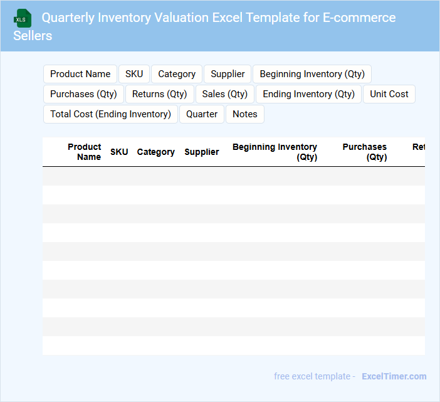Screen dimensions: 440x402
Task: Click the Unit Cost tag
Action: 389,94
